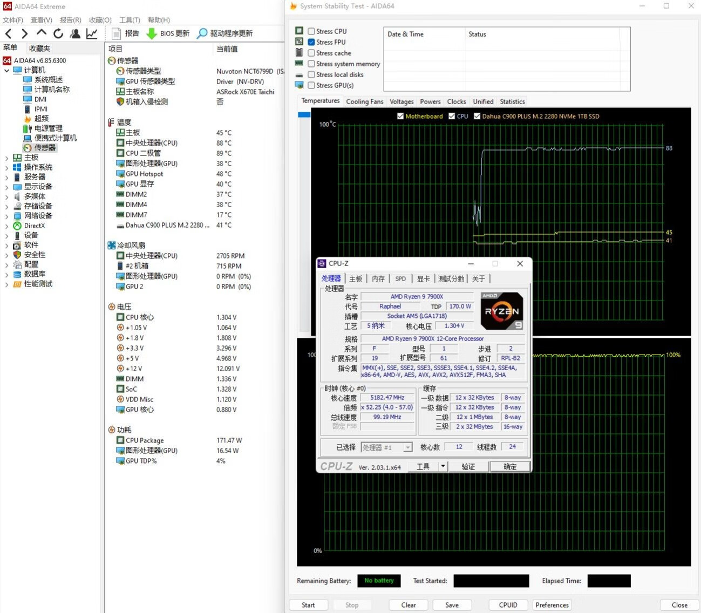This screenshot has height=613, width=701.
Task: Click the BIOS update green arrow icon
Action: click(152, 33)
